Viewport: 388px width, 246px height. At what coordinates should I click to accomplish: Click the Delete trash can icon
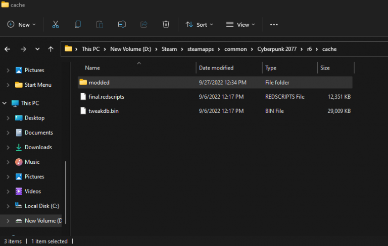click(166, 24)
